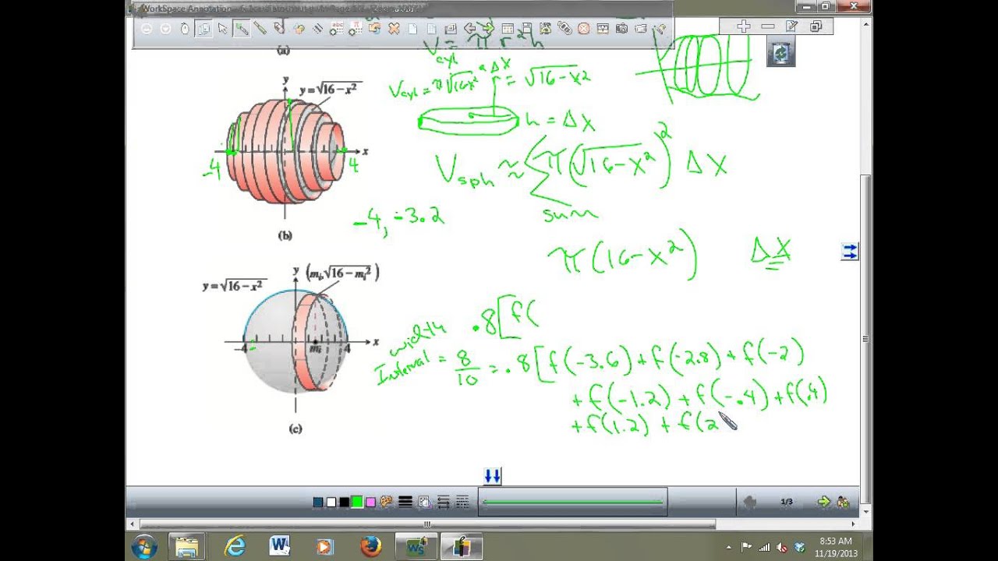Open Microsoft Word from taskbar
Screen dimensions: 998x561
tap(280, 547)
